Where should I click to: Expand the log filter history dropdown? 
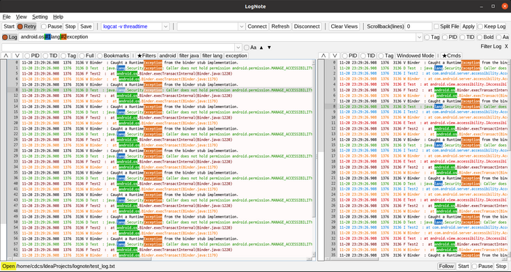click(x=419, y=37)
